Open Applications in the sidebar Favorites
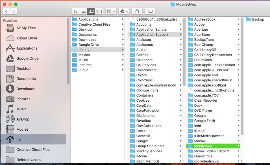This screenshot has height=165, width=270. 34,48
